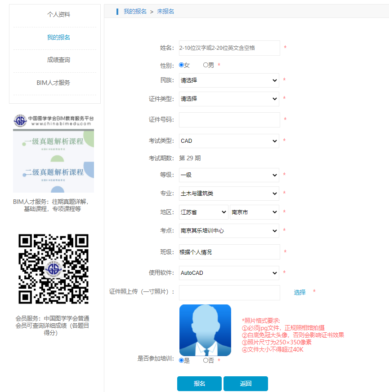Viewport: 389px width, 392px height.
Task: Choose 是 for training participation
Action: tap(182, 360)
